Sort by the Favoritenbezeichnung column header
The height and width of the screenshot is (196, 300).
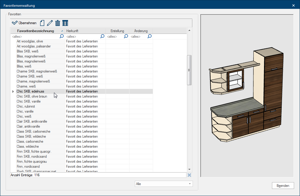pos(36,31)
